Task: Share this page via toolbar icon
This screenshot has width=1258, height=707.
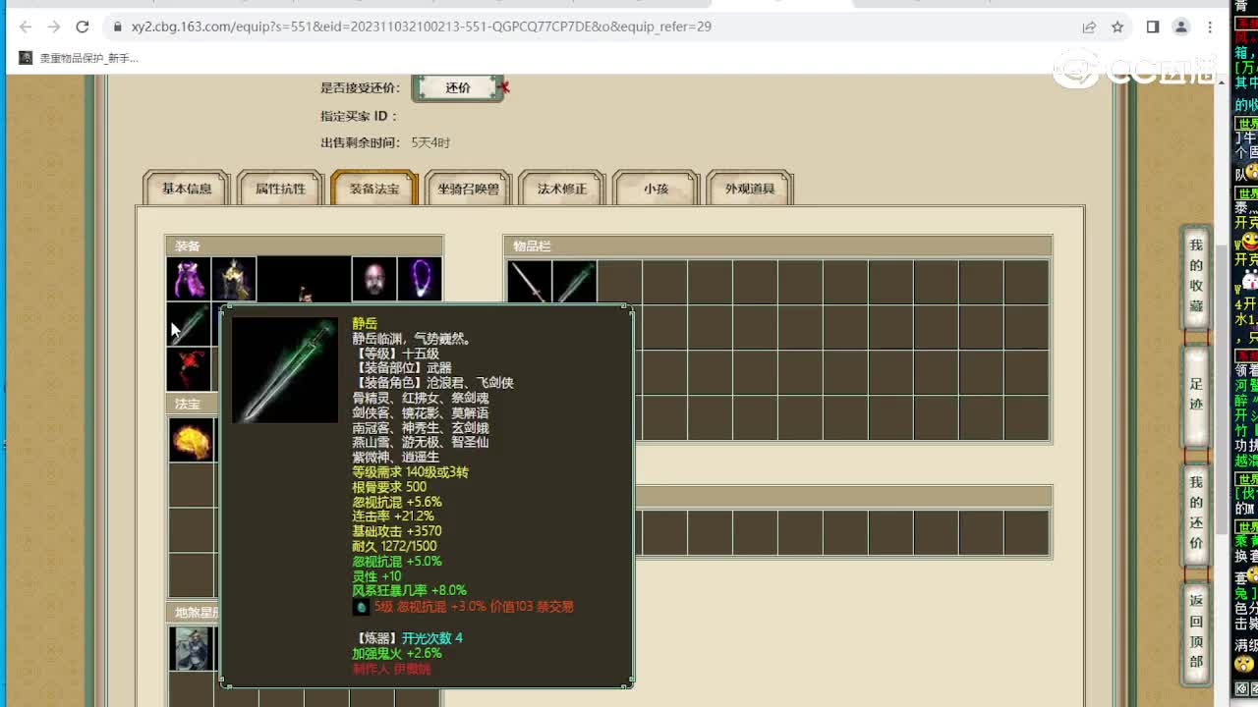Action: tap(1089, 27)
